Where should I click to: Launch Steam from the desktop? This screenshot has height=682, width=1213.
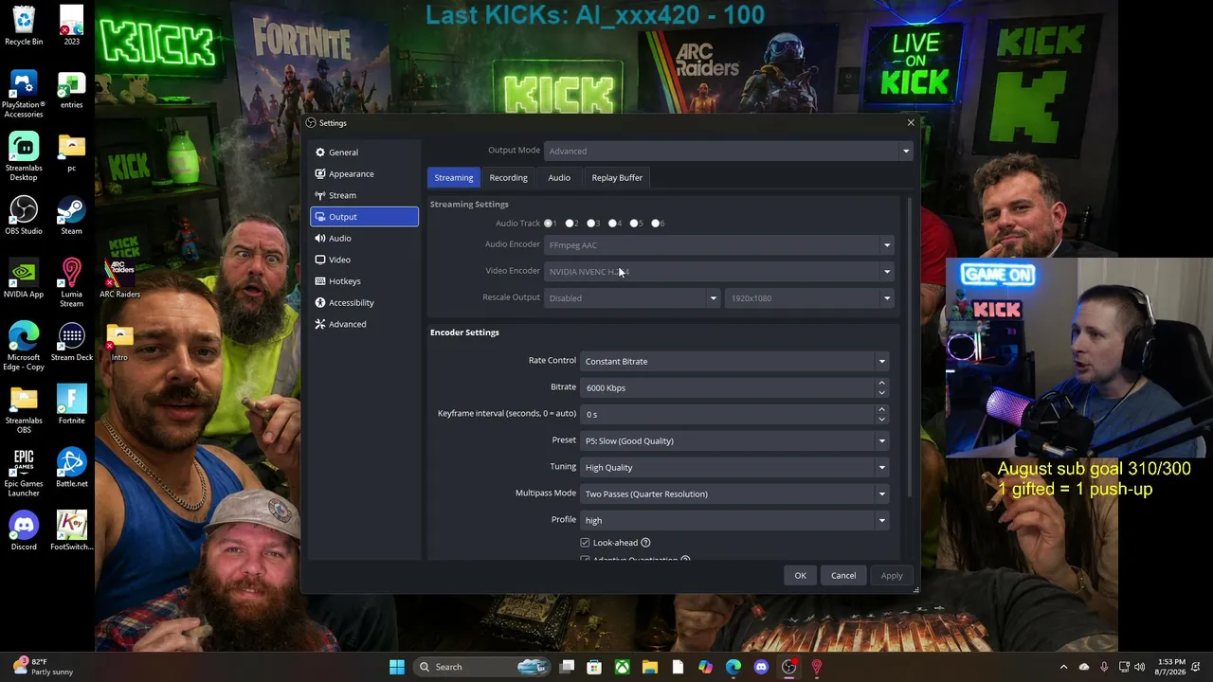71,215
